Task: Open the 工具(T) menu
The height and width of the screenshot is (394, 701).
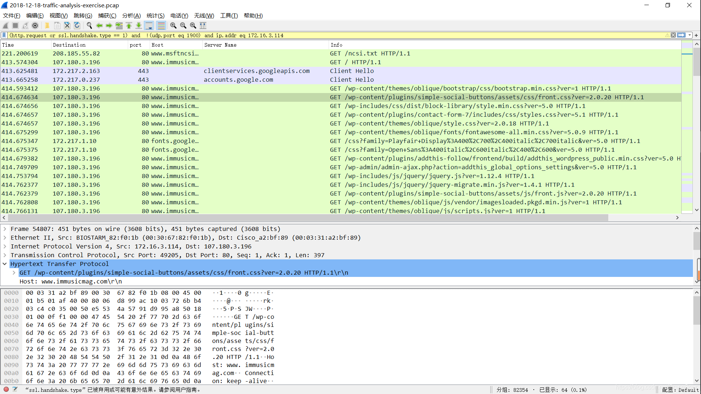Action: (x=229, y=16)
